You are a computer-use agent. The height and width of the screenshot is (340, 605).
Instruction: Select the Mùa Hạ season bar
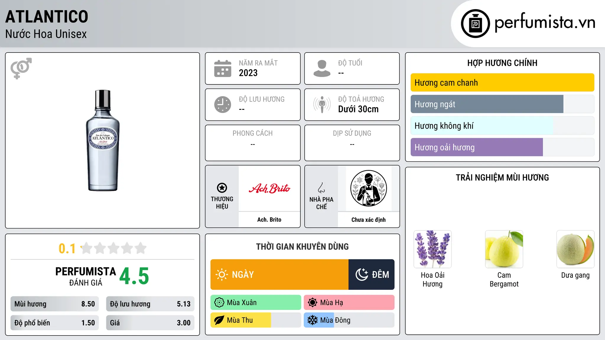coord(349,303)
